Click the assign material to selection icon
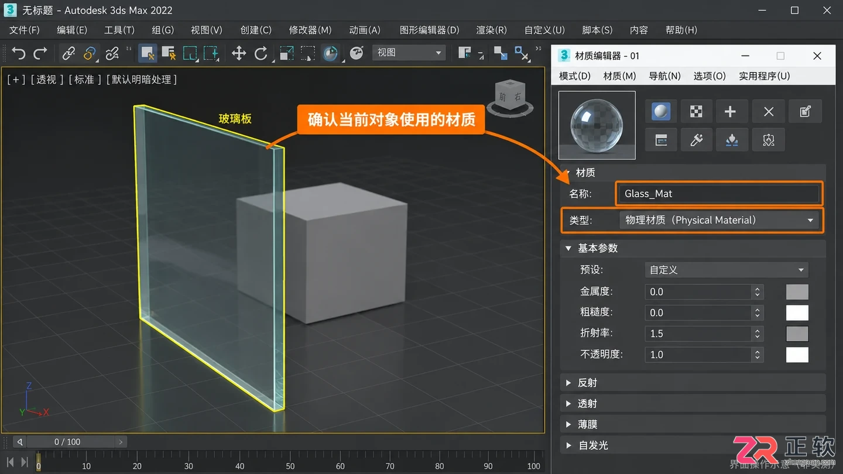This screenshot has height=474, width=843. pyautogui.click(x=731, y=140)
